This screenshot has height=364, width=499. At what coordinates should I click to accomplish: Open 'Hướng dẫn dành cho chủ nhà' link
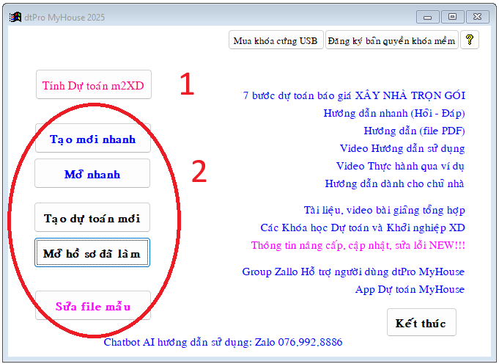point(394,183)
